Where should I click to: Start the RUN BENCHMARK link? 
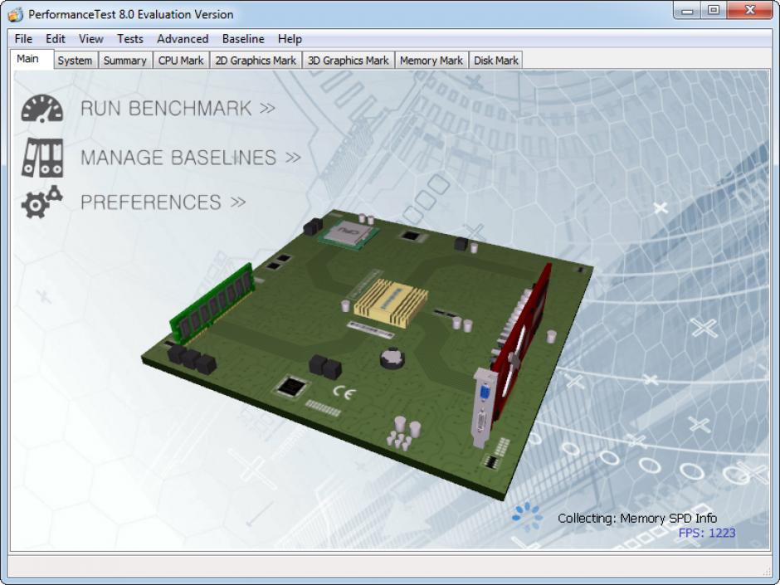178,109
